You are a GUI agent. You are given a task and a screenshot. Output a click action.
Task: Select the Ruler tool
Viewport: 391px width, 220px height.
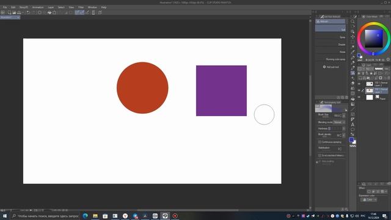[353, 120]
